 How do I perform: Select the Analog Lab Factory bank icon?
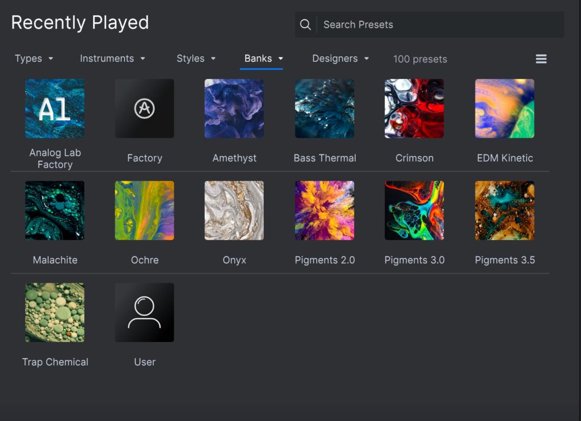point(55,108)
